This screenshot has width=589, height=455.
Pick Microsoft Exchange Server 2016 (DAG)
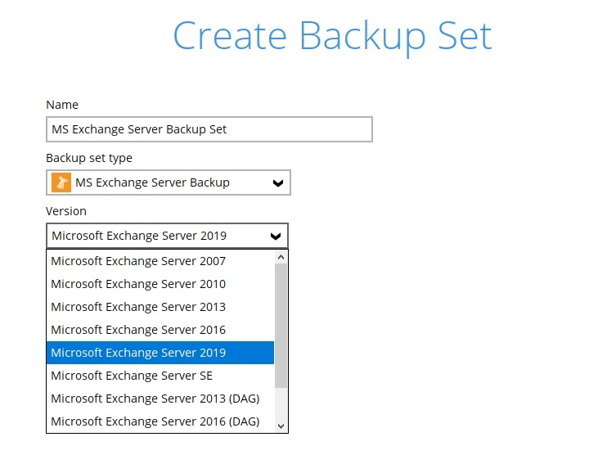click(x=155, y=421)
